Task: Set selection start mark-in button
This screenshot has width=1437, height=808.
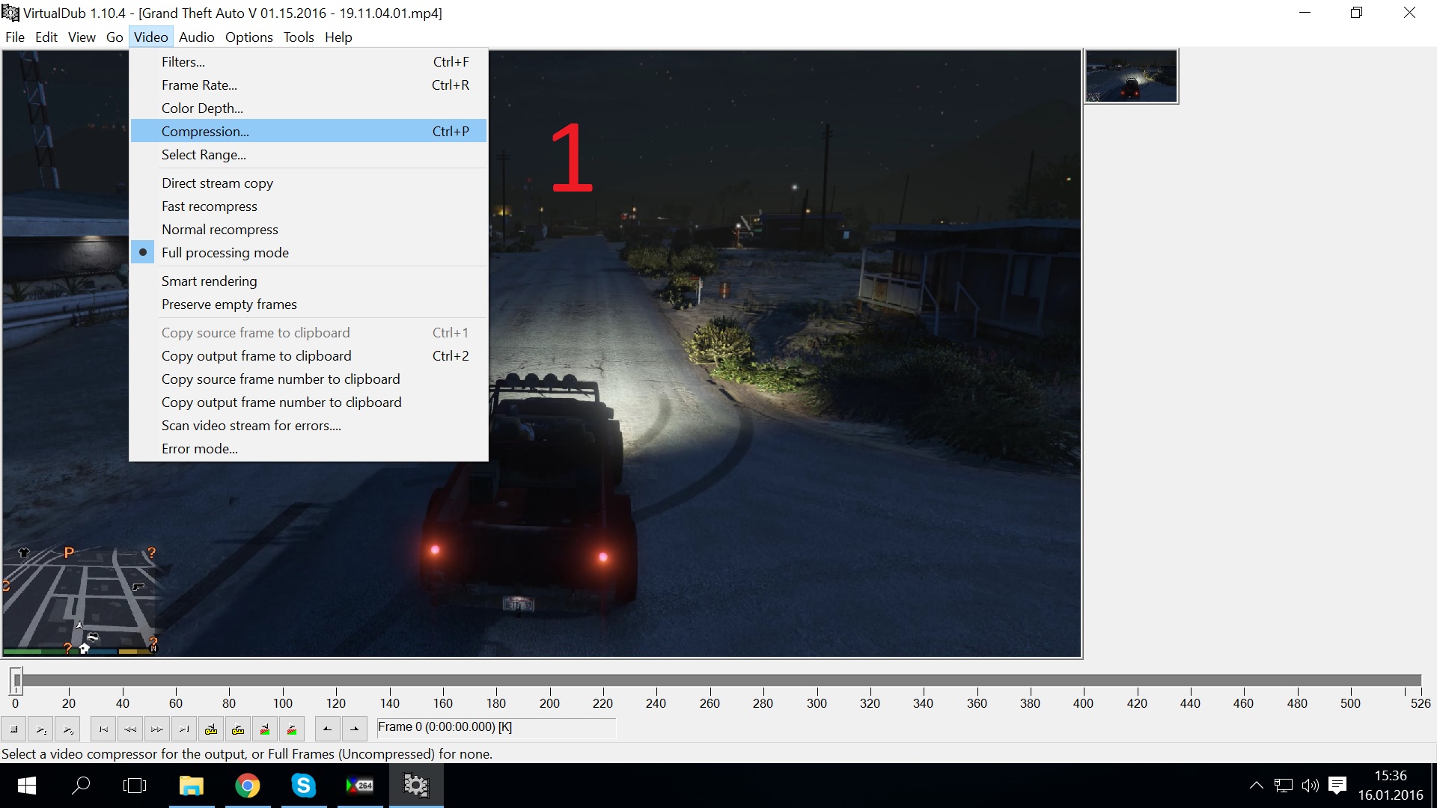Action: point(327,729)
